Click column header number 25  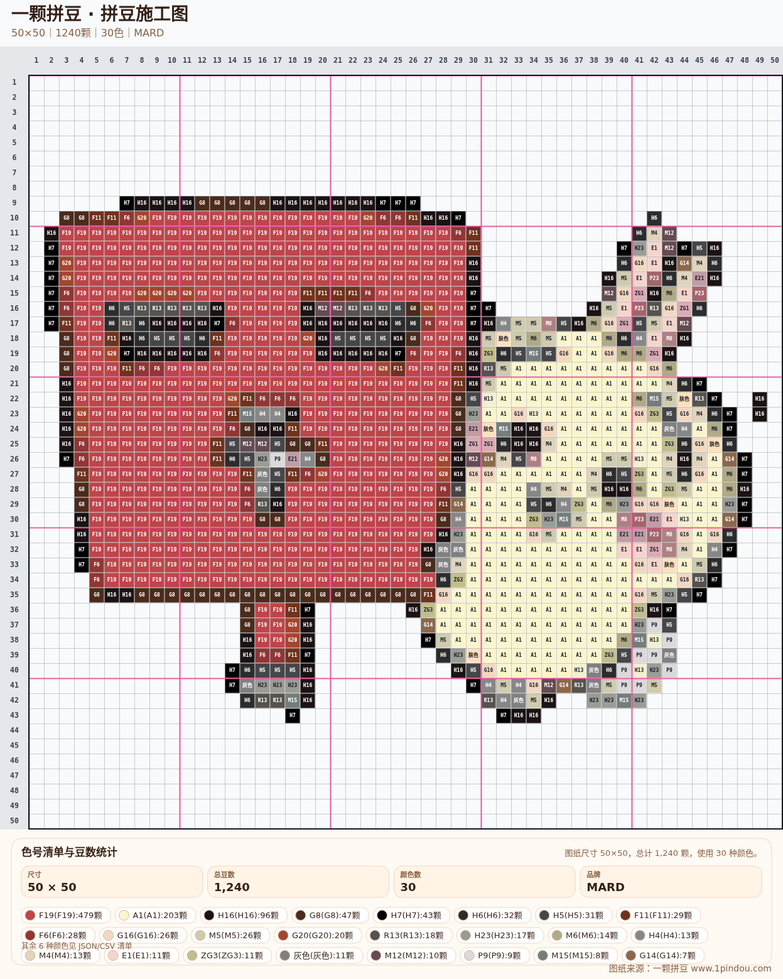point(398,60)
